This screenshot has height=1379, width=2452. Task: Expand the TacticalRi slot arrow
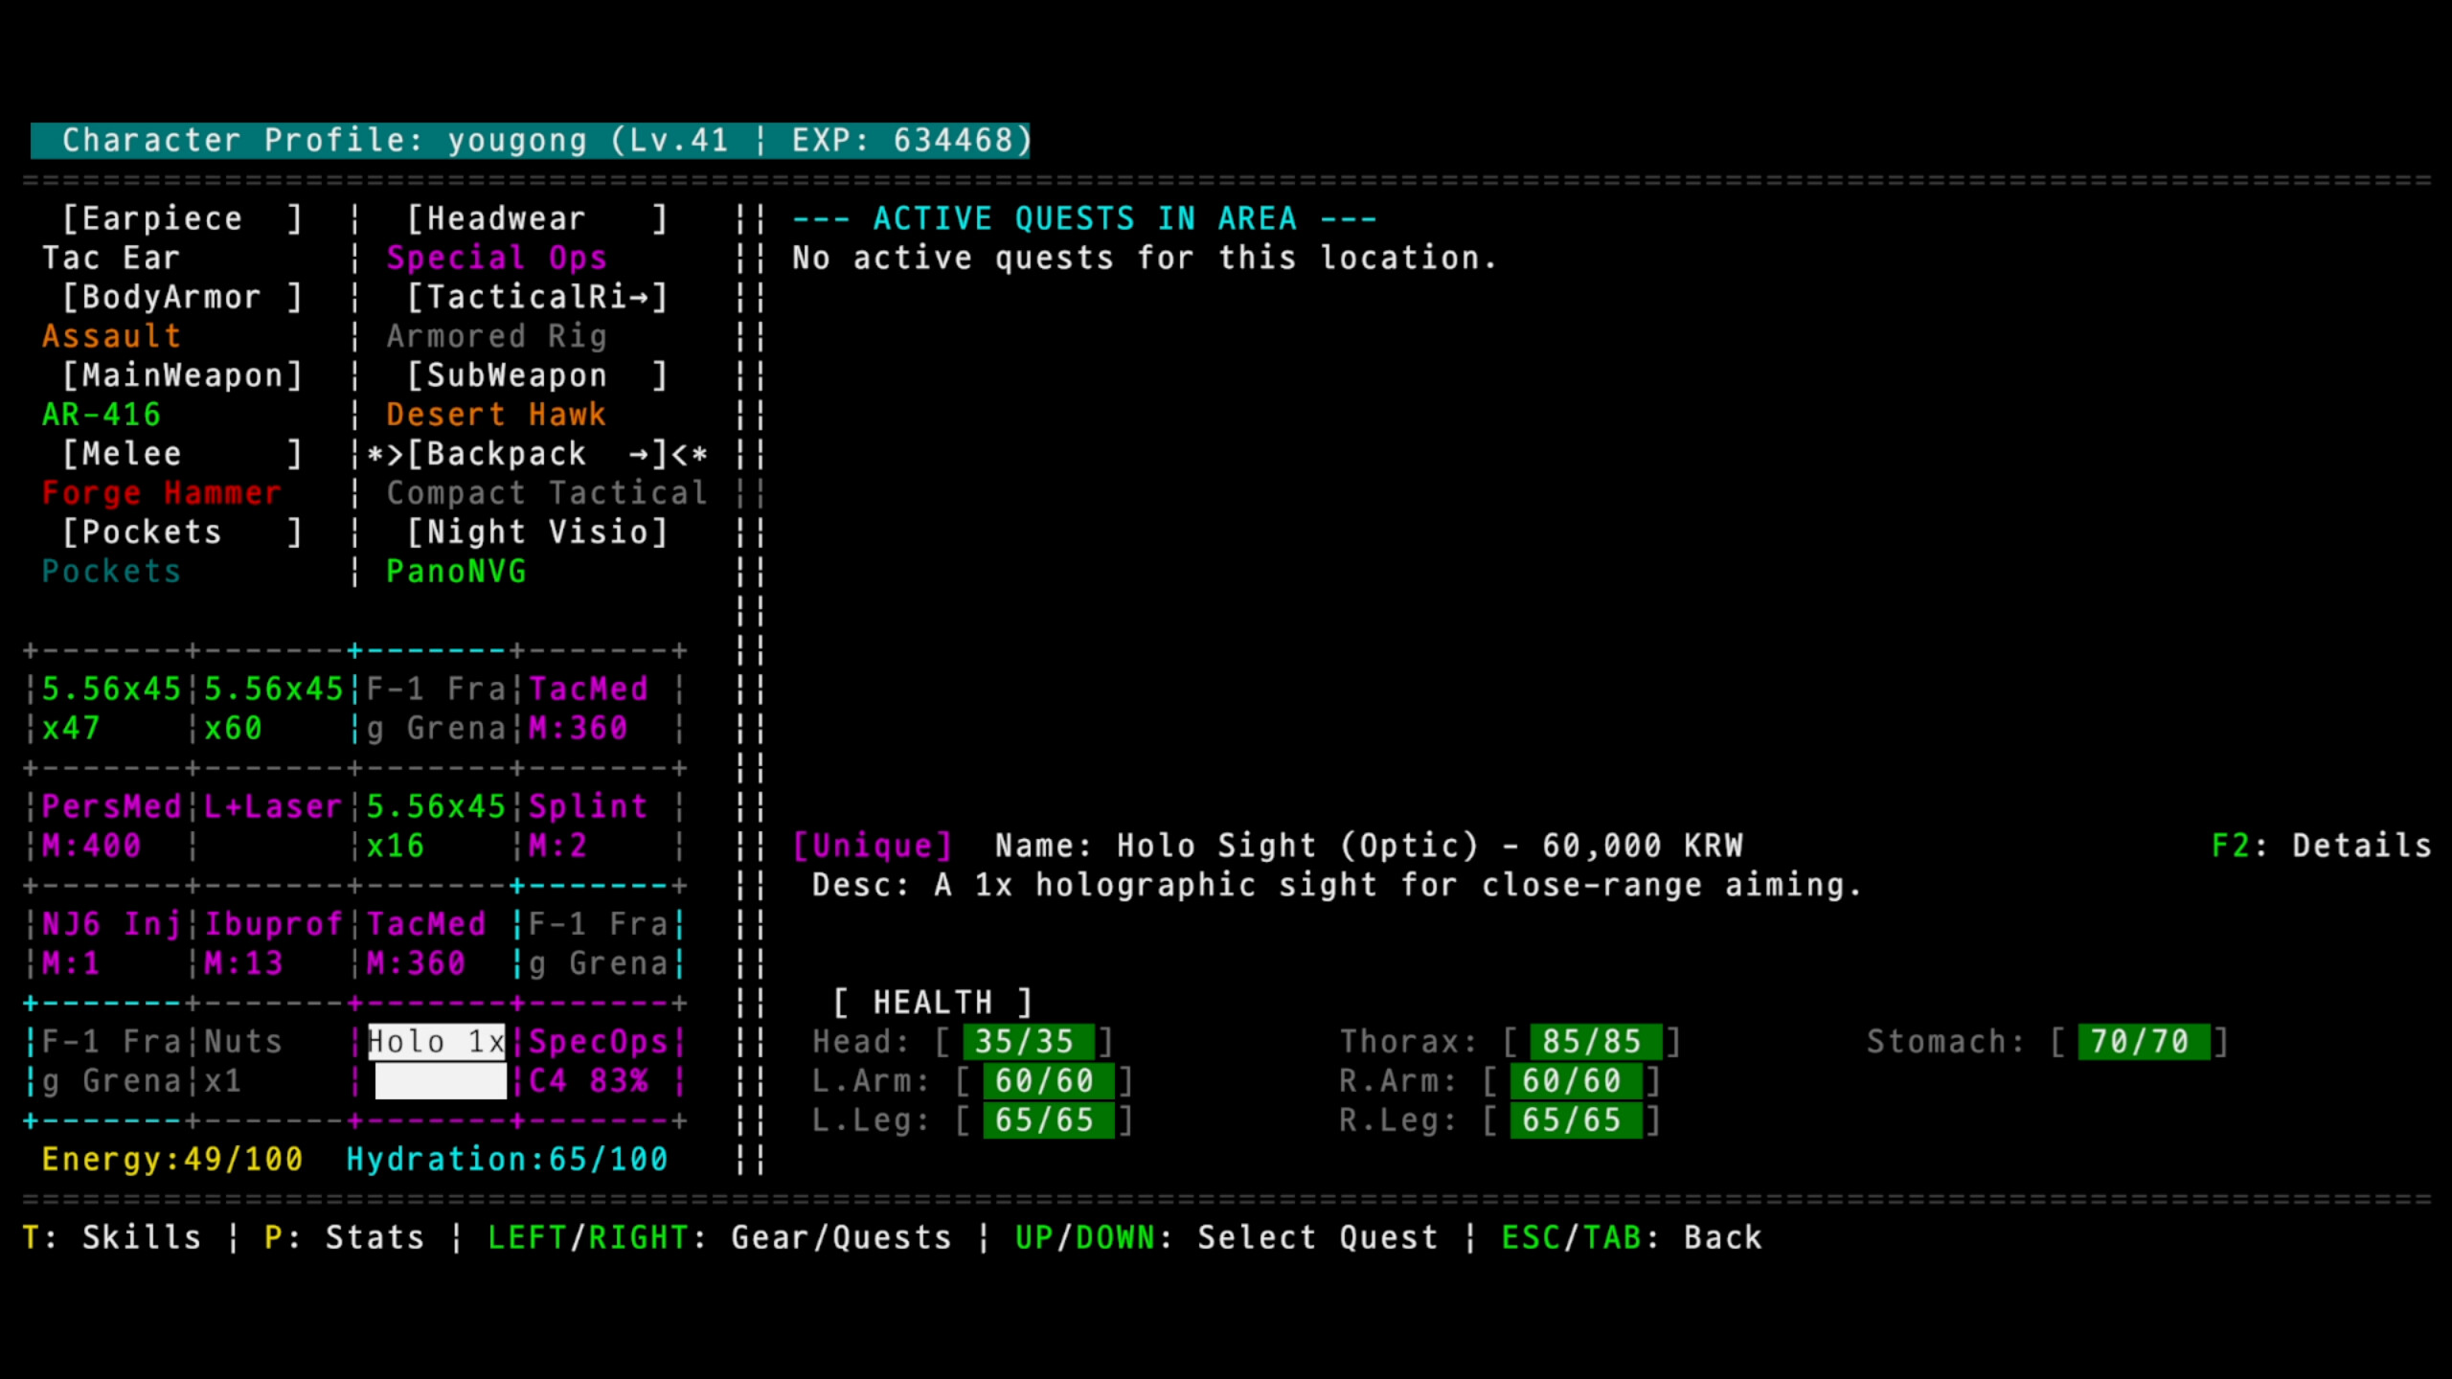tap(638, 297)
